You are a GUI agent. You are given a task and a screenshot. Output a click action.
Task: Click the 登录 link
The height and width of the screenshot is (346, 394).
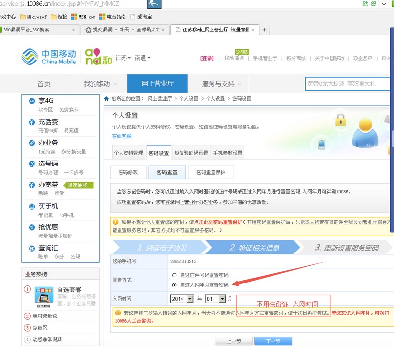207,59
